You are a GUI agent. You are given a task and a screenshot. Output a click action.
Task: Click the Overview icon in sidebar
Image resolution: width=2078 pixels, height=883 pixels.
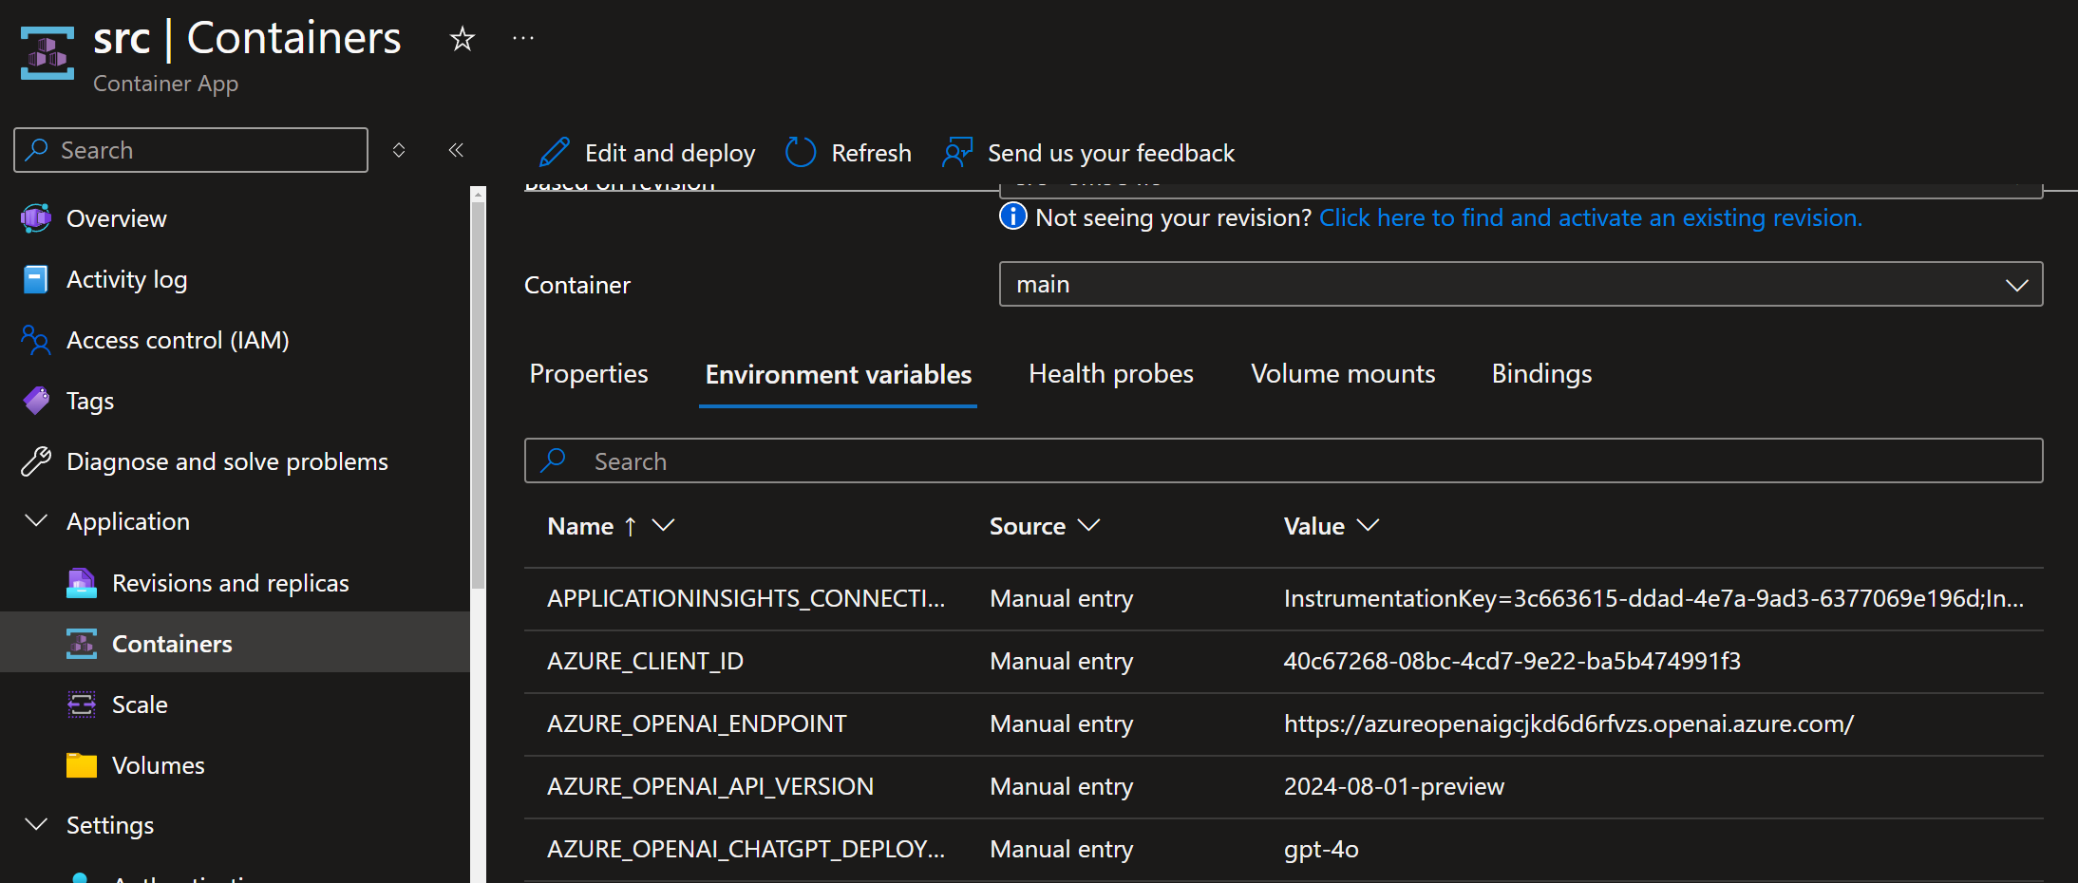tap(36, 218)
